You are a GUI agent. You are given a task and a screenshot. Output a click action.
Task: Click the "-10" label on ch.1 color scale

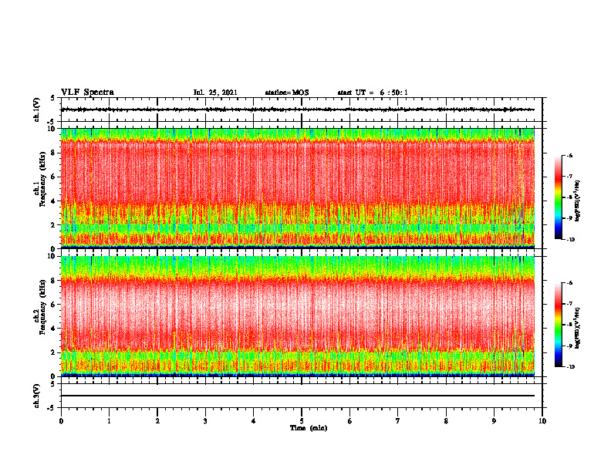tap(571, 240)
